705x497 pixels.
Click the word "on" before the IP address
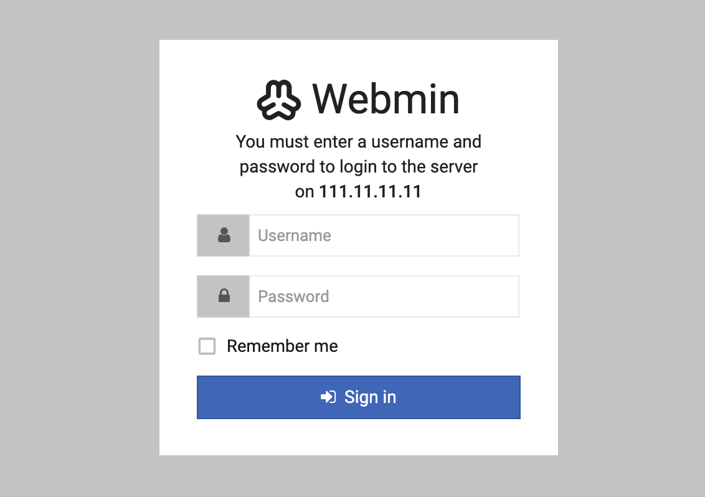[x=305, y=192]
